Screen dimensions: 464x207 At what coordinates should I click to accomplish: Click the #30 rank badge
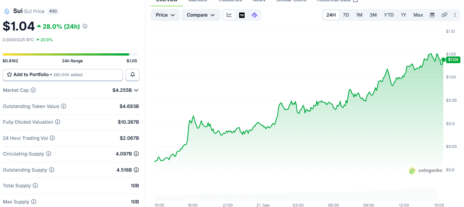pyautogui.click(x=53, y=11)
